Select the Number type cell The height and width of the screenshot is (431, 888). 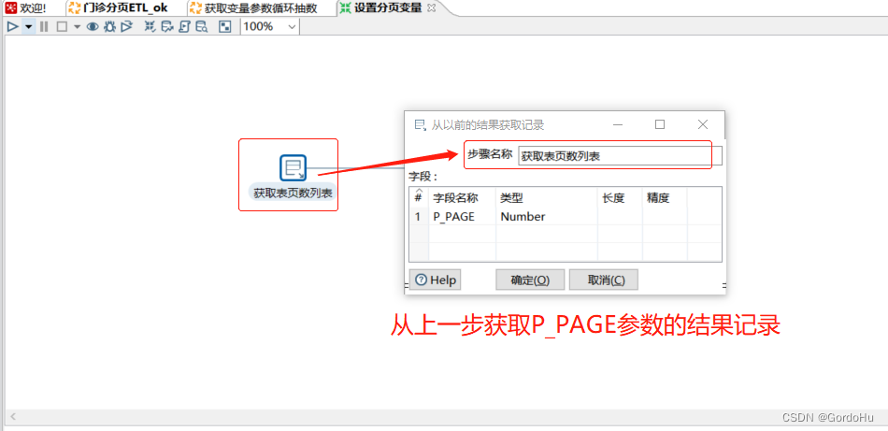pyautogui.click(x=547, y=217)
